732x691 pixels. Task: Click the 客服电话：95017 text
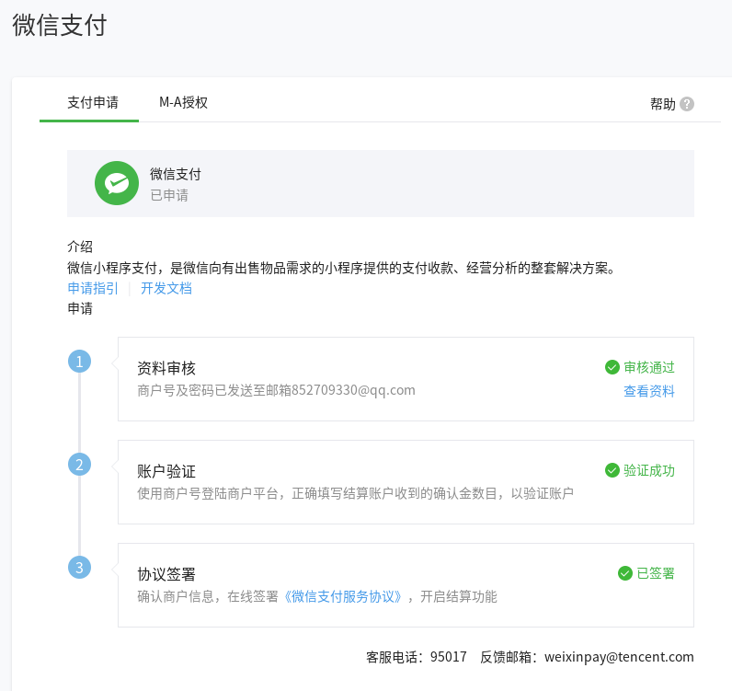pyautogui.click(x=417, y=657)
